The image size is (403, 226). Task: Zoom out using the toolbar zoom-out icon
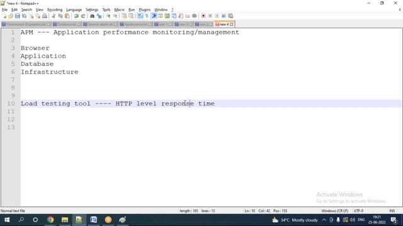115,16
